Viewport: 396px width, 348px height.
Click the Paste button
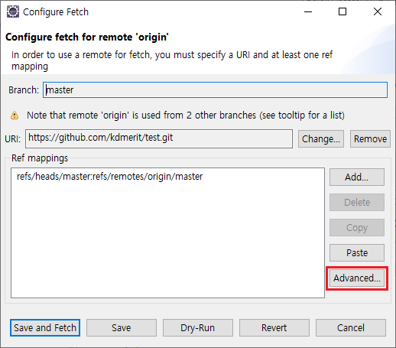tap(357, 253)
